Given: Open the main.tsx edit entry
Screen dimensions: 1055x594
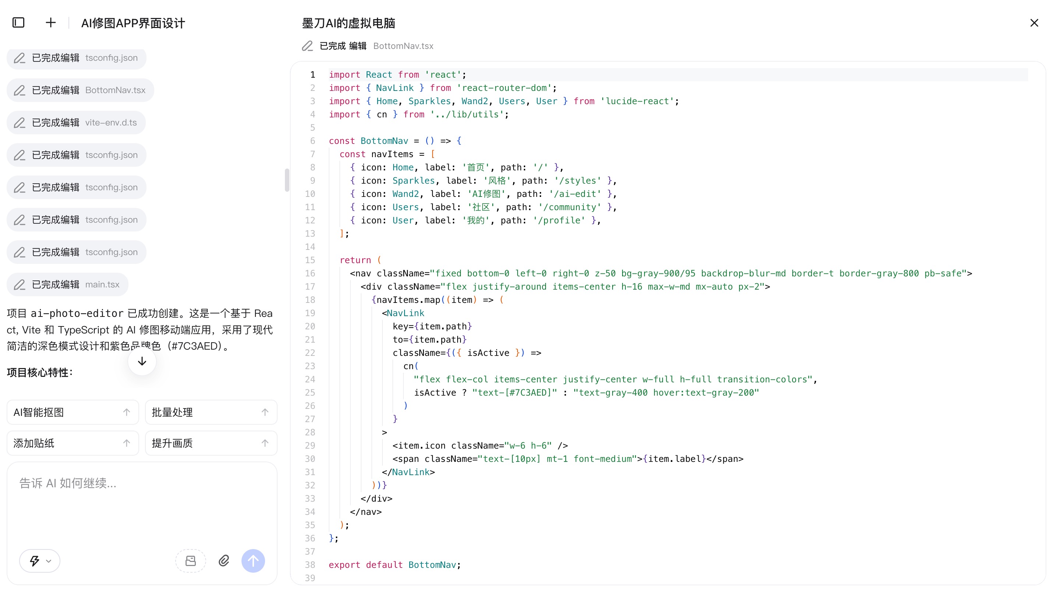Looking at the screenshot, I should click(x=68, y=284).
